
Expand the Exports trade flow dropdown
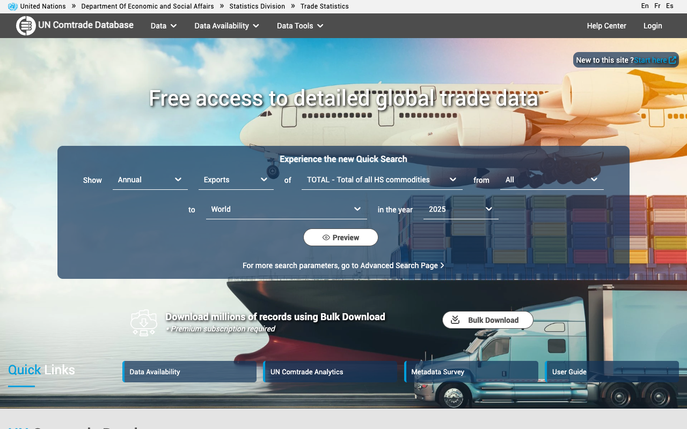[236, 180]
